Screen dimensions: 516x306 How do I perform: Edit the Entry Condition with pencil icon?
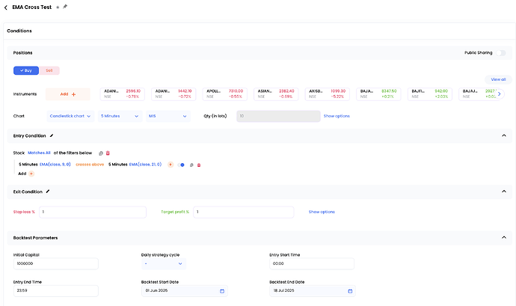click(52, 135)
